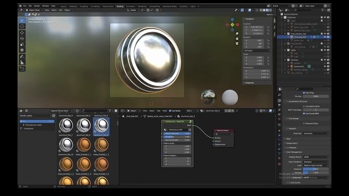This screenshot has height=196, width=349.
Task: Select the Unassigned catalog
Action: 28,128
